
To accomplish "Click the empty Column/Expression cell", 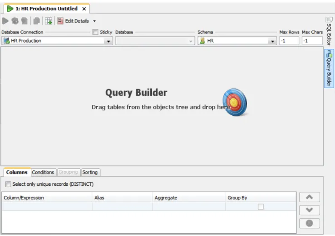I will [47, 207].
